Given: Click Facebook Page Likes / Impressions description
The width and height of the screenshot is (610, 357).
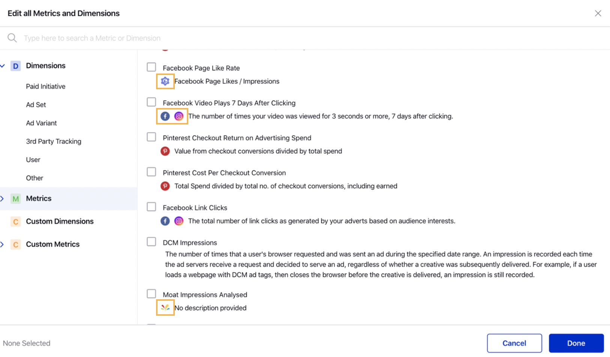Looking at the screenshot, I should click(x=227, y=81).
